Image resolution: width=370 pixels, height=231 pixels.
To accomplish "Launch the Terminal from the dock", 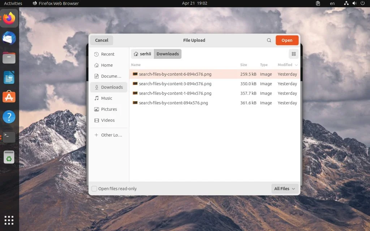I will coord(9,137).
